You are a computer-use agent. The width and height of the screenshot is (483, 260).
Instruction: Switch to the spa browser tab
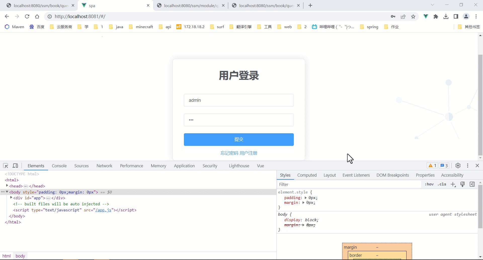[116, 6]
